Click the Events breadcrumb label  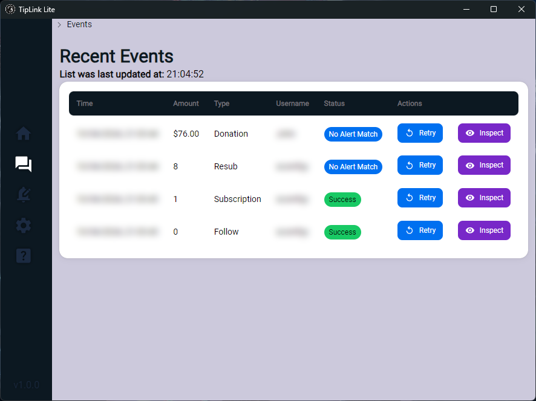click(79, 24)
